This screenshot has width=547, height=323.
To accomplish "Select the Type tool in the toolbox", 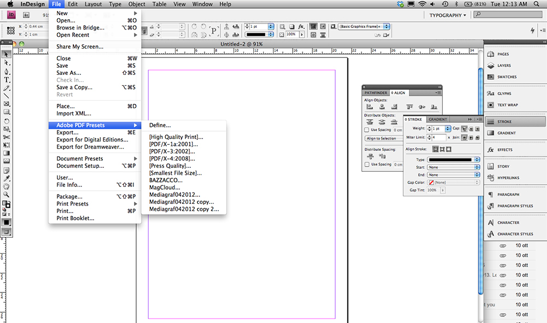I will pos(7,80).
